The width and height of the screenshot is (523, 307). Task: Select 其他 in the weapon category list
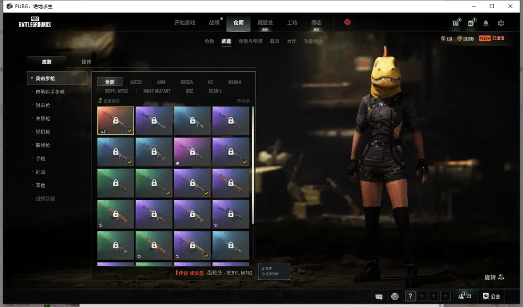[x=40, y=185]
